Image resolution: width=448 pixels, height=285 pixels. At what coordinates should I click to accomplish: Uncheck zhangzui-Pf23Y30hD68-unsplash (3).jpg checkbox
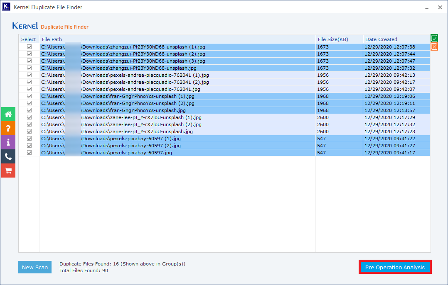(29, 61)
